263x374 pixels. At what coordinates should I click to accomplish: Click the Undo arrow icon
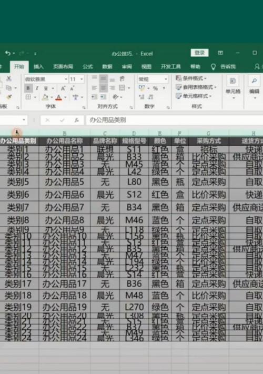coord(8,53)
